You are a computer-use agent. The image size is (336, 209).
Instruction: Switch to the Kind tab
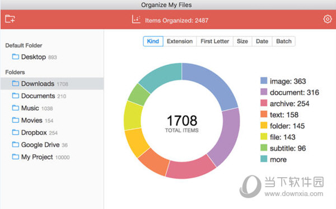(153, 41)
